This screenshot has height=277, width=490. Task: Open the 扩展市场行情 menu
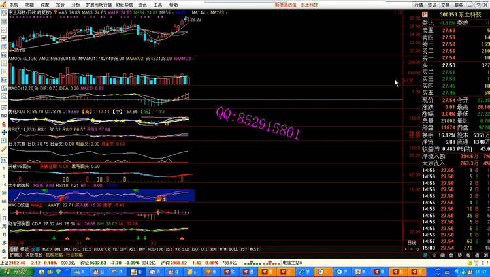tap(100, 4)
